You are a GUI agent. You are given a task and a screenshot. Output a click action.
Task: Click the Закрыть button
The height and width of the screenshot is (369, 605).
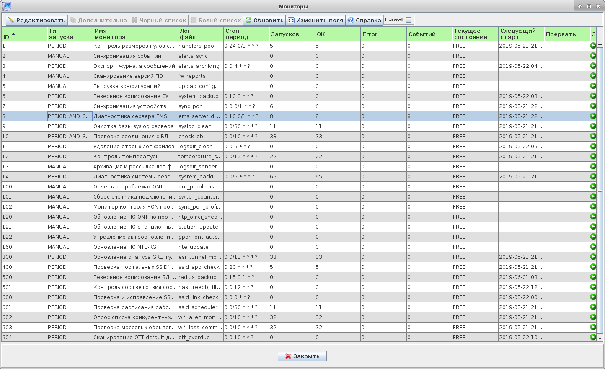point(302,356)
